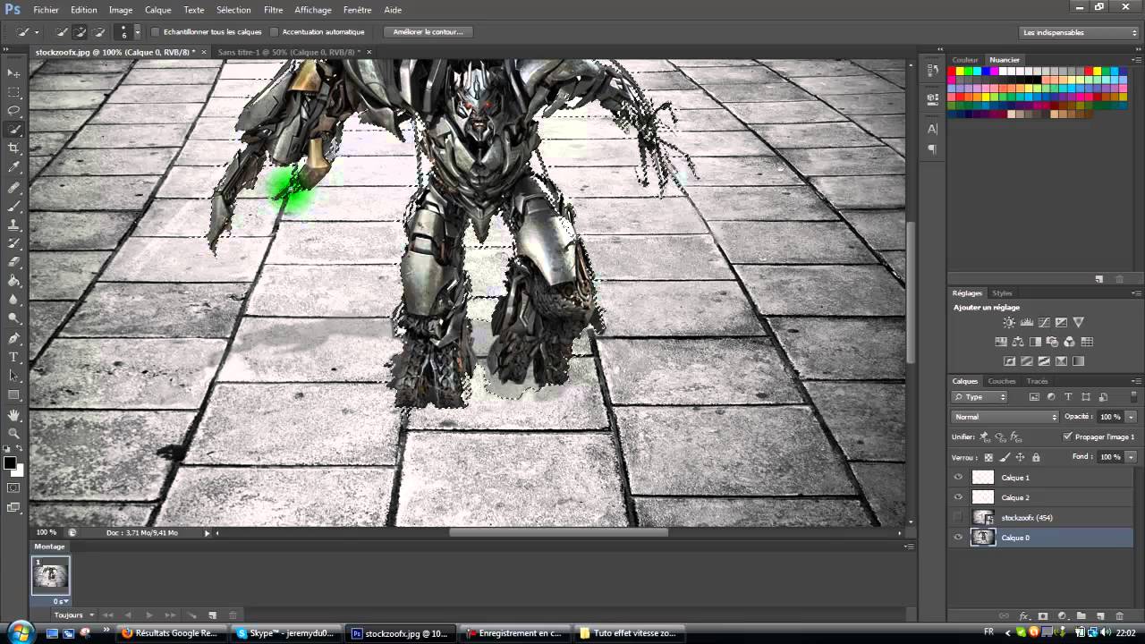Add a Brightness/Contrast adjustment
The image size is (1145, 644).
click(x=1009, y=323)
